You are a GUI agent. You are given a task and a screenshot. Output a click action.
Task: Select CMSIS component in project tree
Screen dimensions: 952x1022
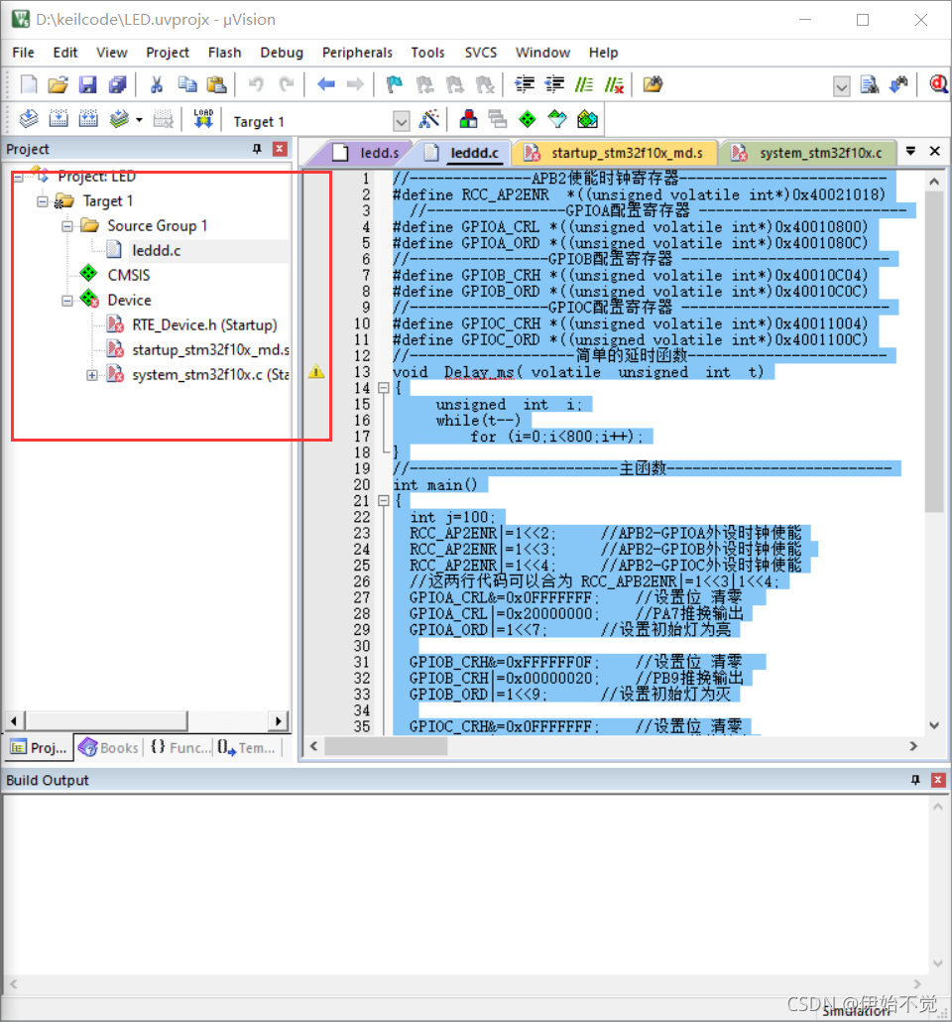(129, 275)
